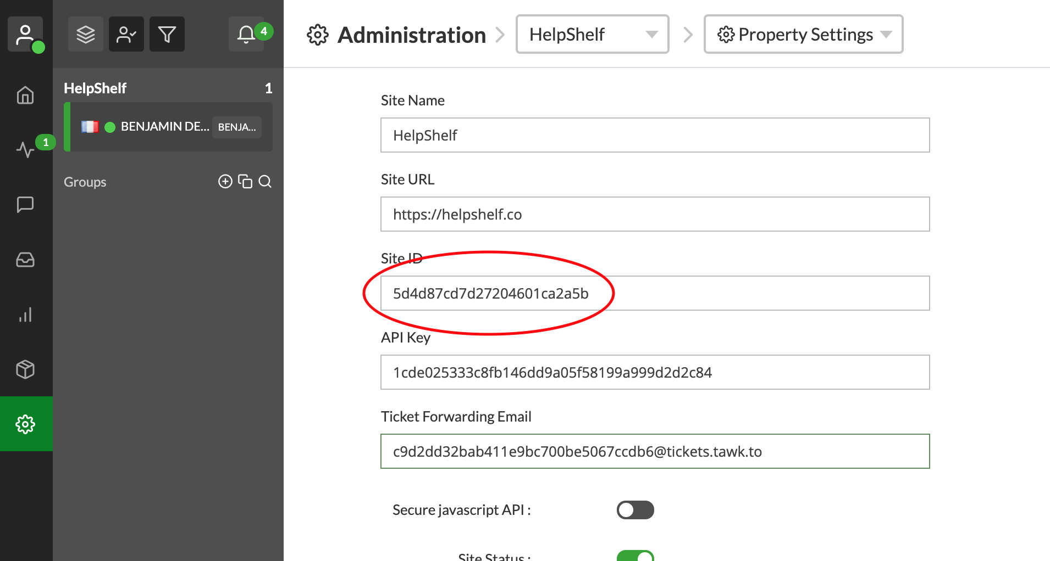Viewport: 1050px width, 561px height.
Task: Open the add-ons cube icon
Action: 25,369
